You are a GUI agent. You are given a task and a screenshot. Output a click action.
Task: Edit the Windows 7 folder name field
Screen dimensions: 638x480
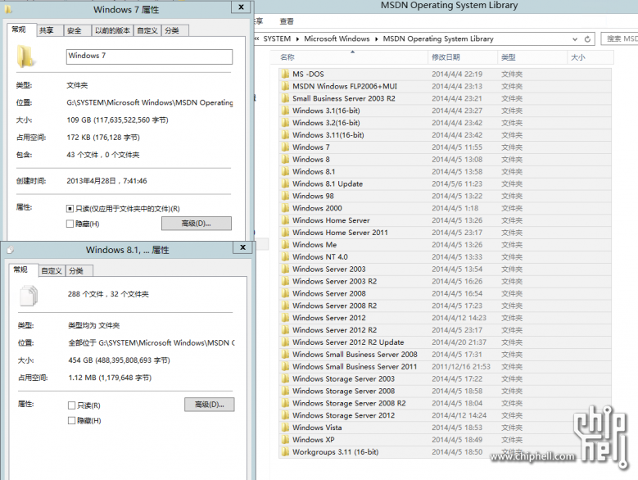149,57
